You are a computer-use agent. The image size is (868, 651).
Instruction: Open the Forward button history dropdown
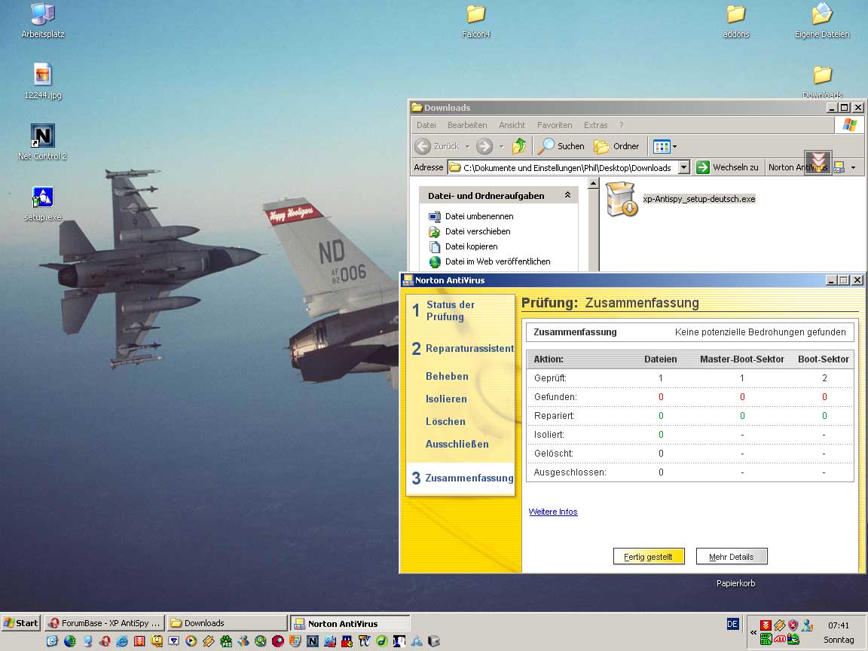(x=502, y=146)
